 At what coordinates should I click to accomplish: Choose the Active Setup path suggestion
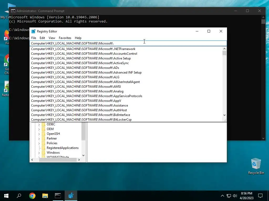pyautogui.click(x=126, y=58)
